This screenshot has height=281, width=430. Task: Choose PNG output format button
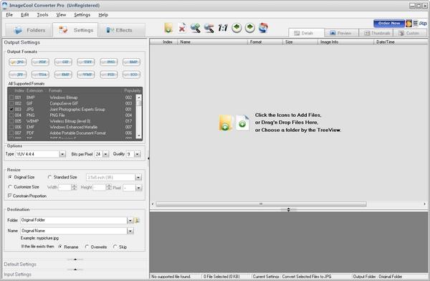pyautogui.click(x=109, y=62)
